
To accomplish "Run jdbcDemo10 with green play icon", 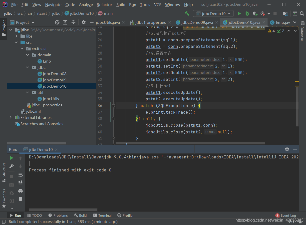I will (x=239, y=14).
